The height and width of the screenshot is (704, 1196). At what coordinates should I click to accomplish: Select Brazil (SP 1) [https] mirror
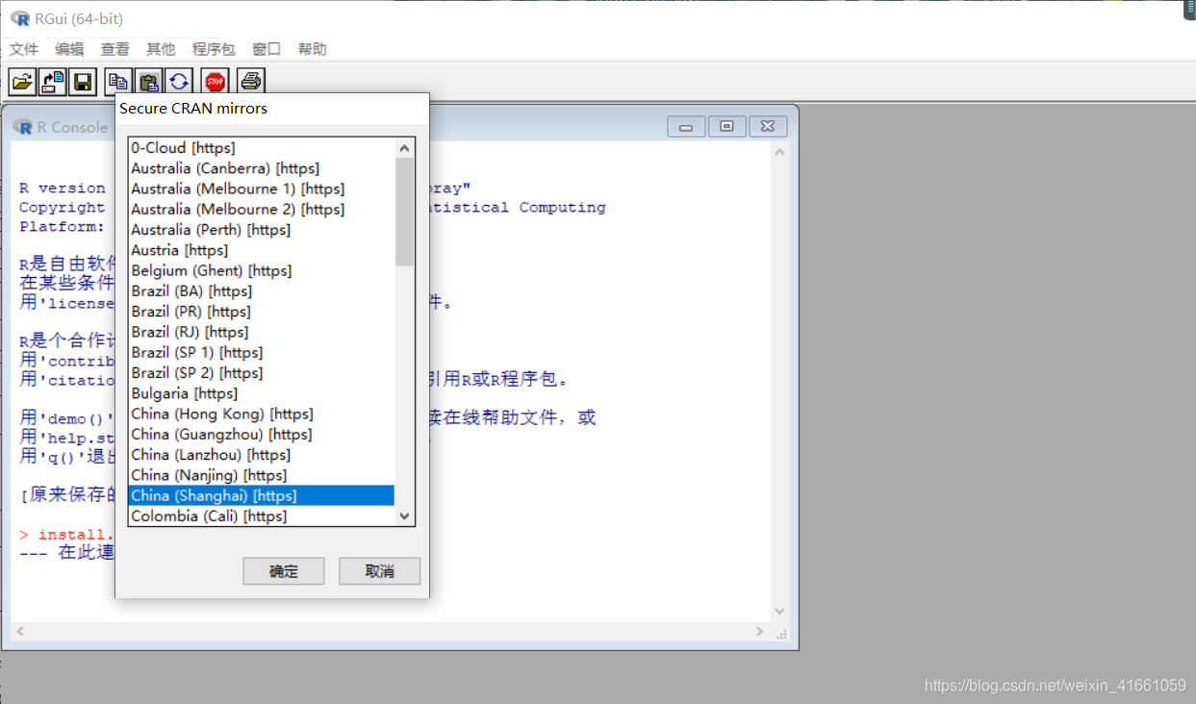click(262, 352)
